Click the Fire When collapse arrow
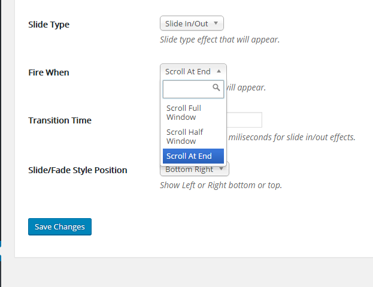Screen dimensions: 373x287 click(x=219, y=71)
